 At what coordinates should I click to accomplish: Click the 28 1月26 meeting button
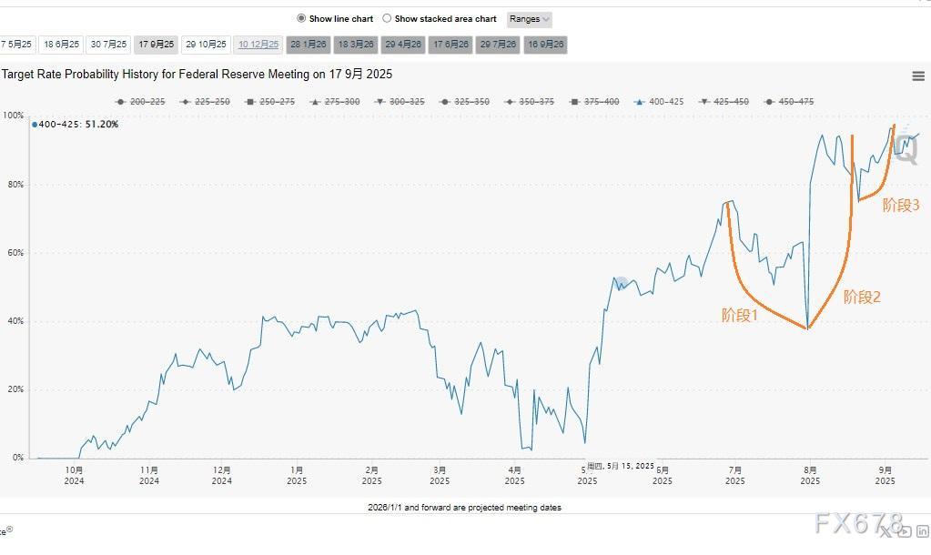[309, 44]
